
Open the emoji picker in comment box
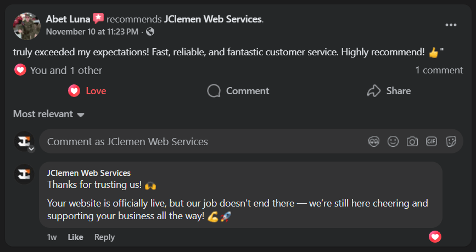tap(393, 141)
